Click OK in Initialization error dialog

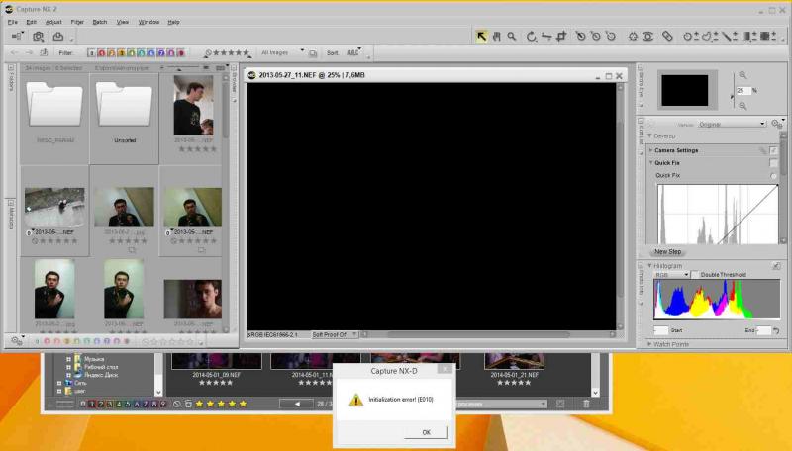point(426,432)
